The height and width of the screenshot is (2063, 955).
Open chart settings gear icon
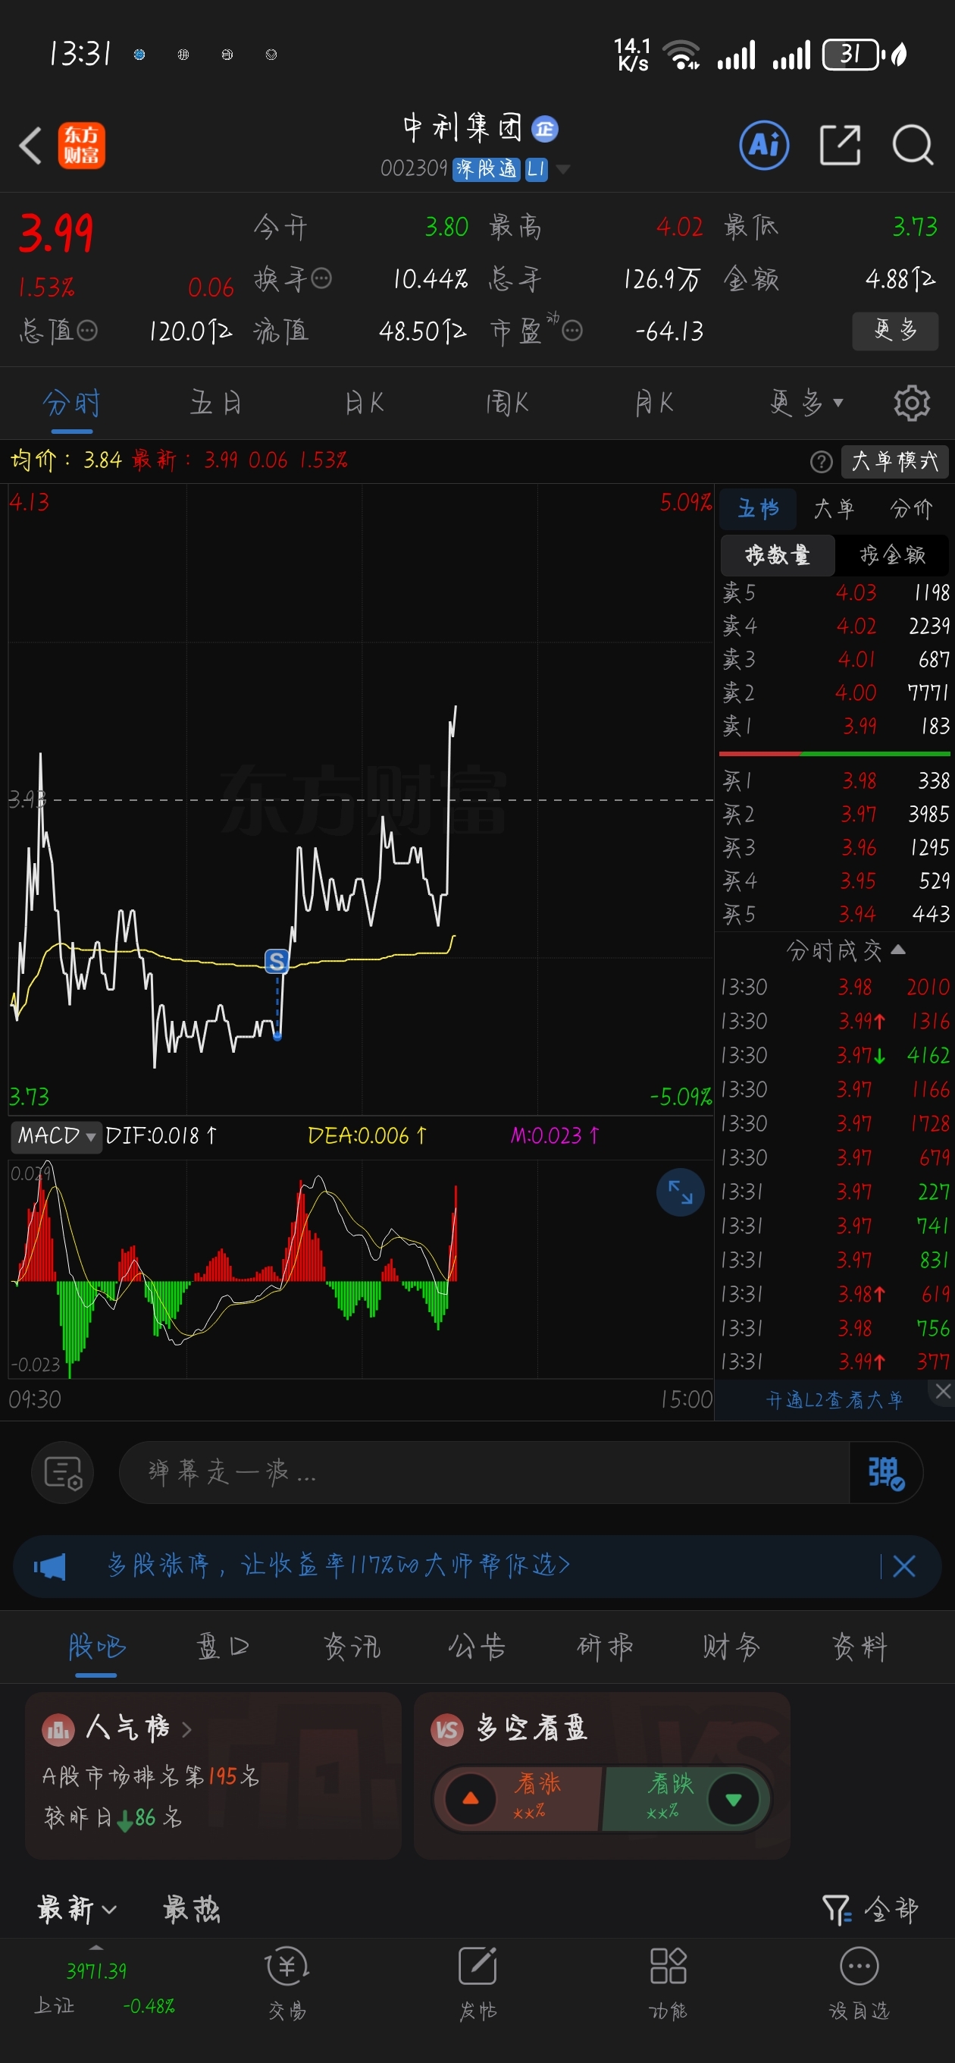click(x=912, y=403)
